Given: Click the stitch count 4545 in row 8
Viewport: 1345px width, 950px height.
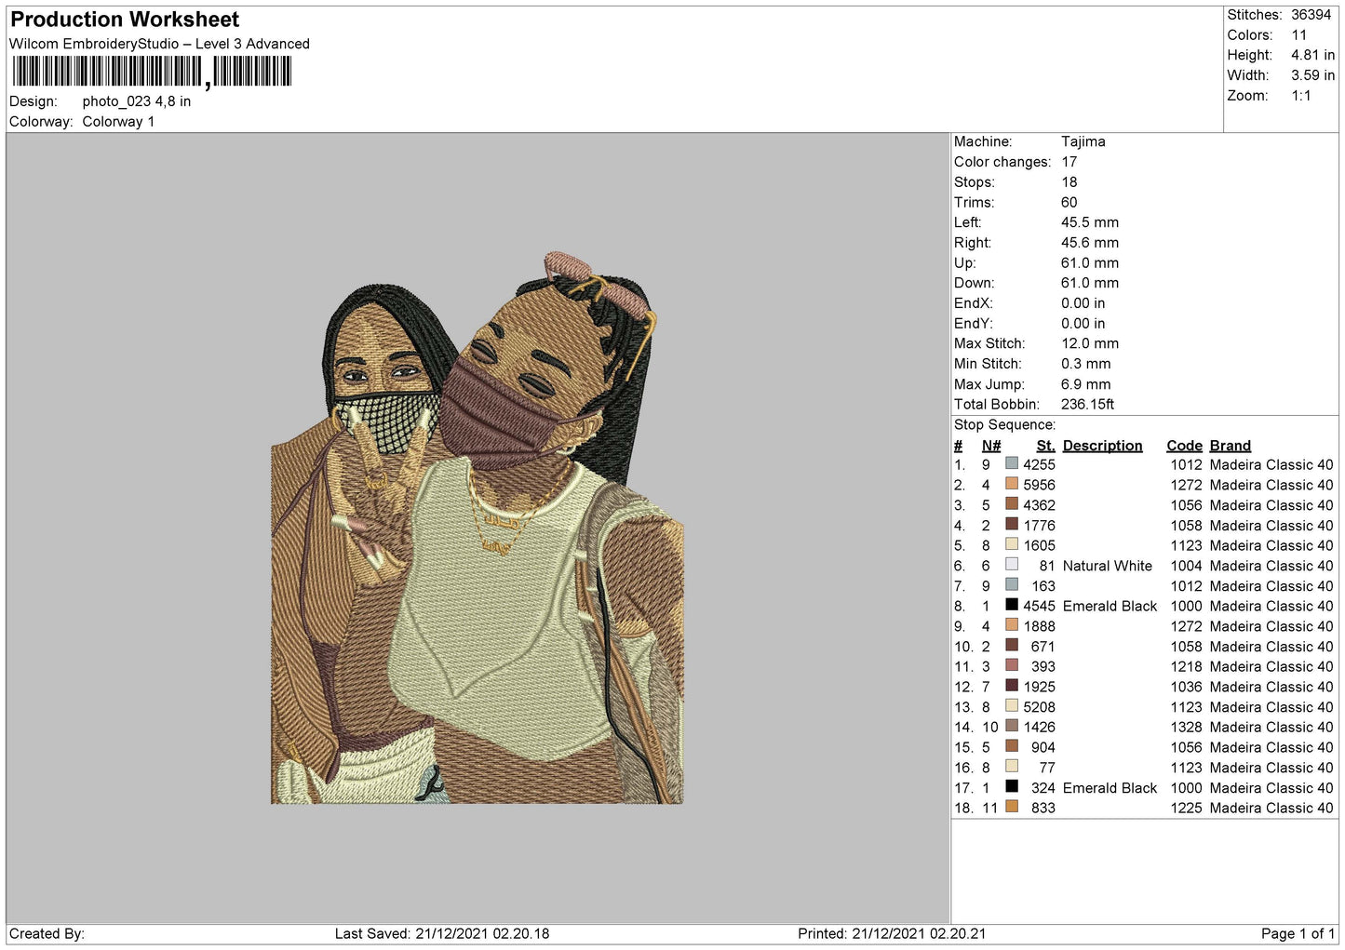Looking at the screenshot, I should tap(1040, 607).
